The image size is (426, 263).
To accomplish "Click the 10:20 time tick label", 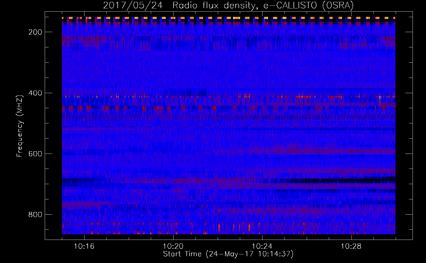I will (173, 246).
